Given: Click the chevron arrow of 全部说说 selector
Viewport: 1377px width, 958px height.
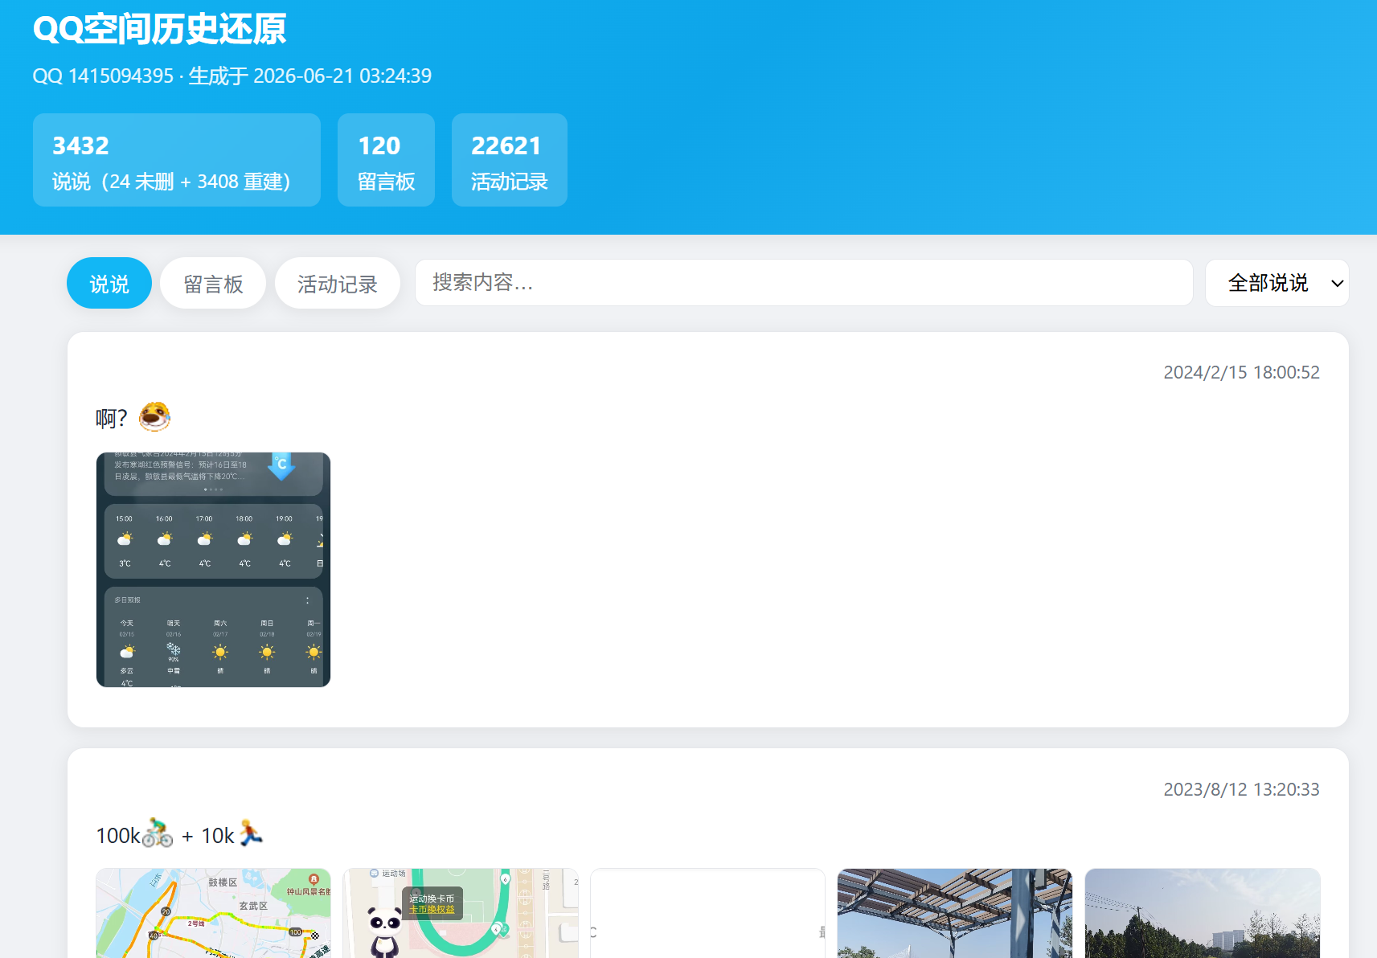Looking at the screenshot, I should [x=1337, y=283].
